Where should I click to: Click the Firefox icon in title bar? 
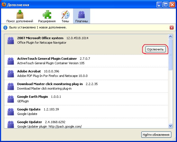point(4,4)
